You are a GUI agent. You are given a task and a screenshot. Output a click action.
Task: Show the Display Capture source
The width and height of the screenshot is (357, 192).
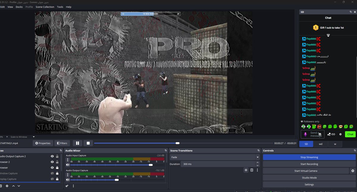[52, 179]
